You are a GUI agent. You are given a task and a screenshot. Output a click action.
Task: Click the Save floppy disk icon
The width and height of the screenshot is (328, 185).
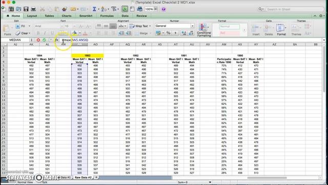click(26, 9)
